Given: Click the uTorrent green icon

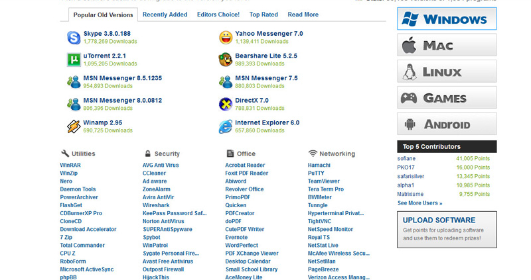Looking at the screenshot, I should pos(74,60).
